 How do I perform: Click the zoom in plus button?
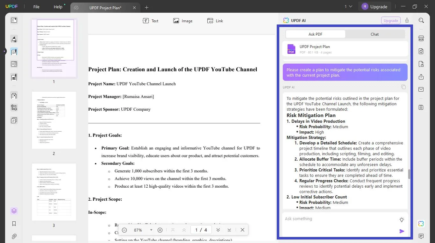[160, 230]
